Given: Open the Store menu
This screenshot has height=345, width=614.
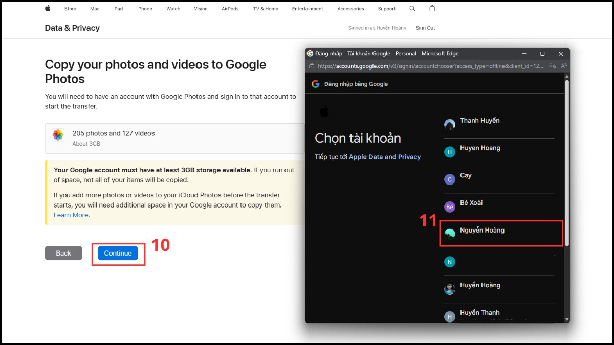Looking at the screenshot, I should point(70,9).
